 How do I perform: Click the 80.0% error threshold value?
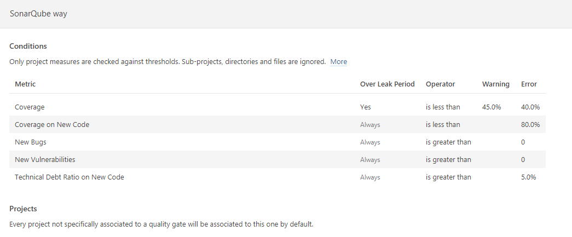coord(530,125)
